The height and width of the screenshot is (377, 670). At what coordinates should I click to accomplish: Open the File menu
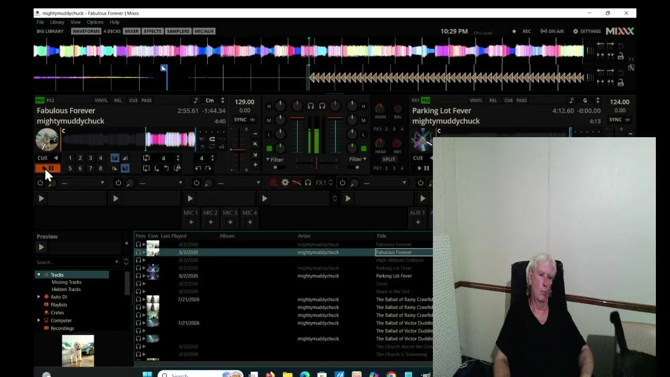click(40, 22)
